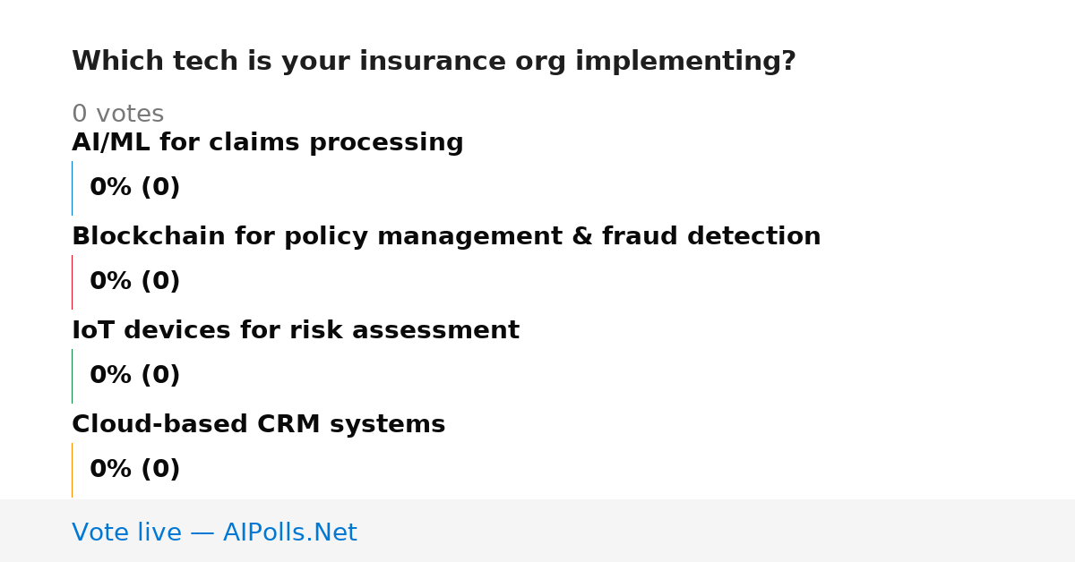Viewport: 1075px width, 562px height.
Task: Click 'AIPolls.Net' text in the footer
Action: click(x=290, y=532)
